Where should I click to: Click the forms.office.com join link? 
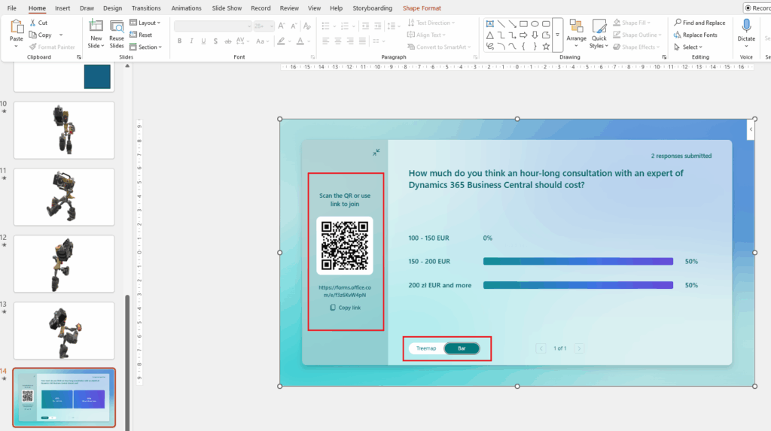click(345, 291)
